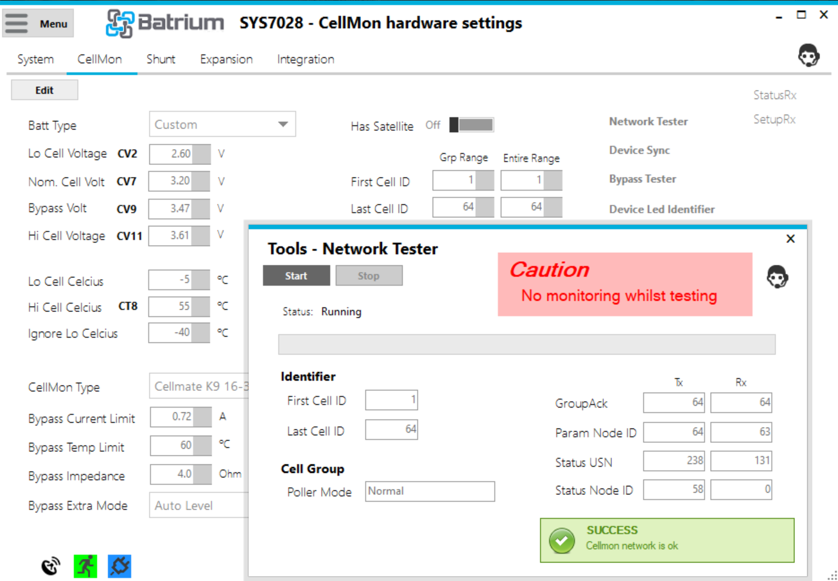The width and height of the screenshot is (838, 581).
Task: Open the Batt Type dropdown showing Custom
Action: click(222, 124)
